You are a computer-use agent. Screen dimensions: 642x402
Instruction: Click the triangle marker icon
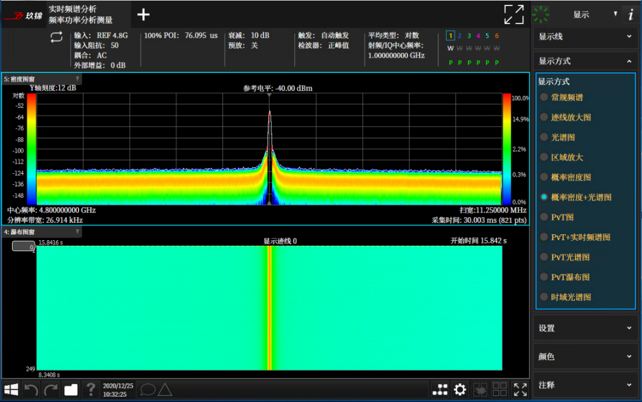click(x=165, y=390)
